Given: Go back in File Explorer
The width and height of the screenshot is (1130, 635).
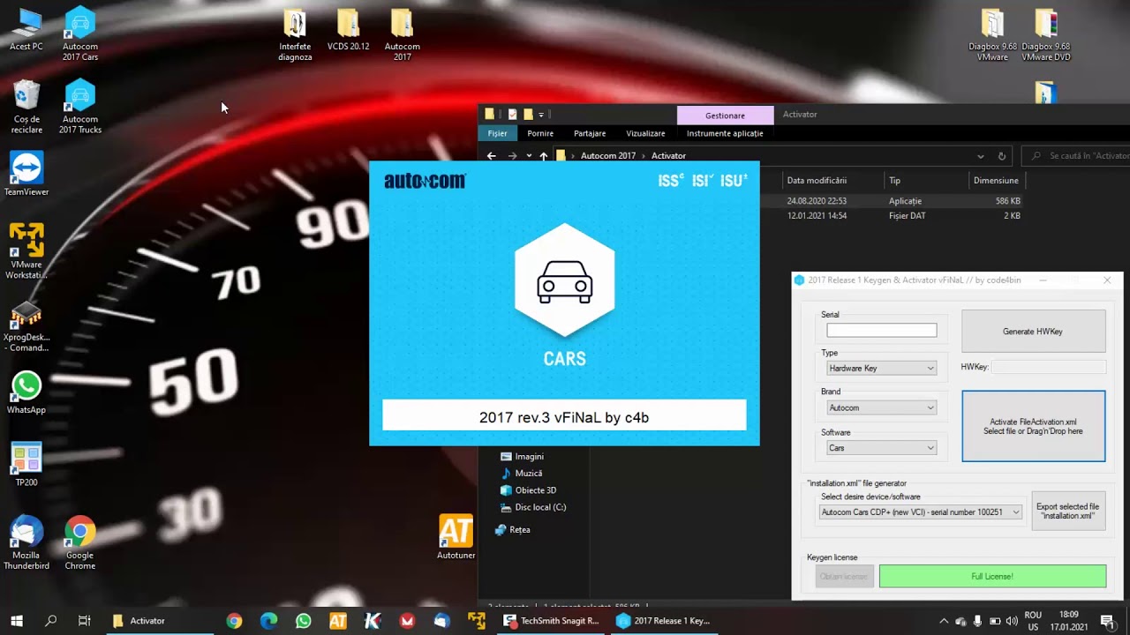Looking at the screenshot, I should point(492,156).
